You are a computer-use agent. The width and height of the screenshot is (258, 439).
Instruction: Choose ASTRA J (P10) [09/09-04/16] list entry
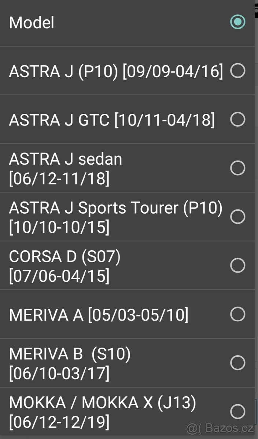click(x=115, y=71)
